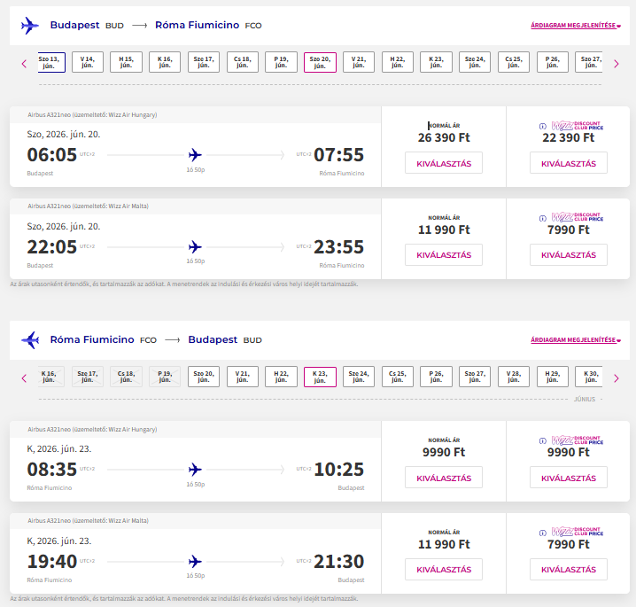Viewport: 636px width, 607px height.
Task: Pick Szo 13, jún. in outbound dates
Action: tap(49, 62)
